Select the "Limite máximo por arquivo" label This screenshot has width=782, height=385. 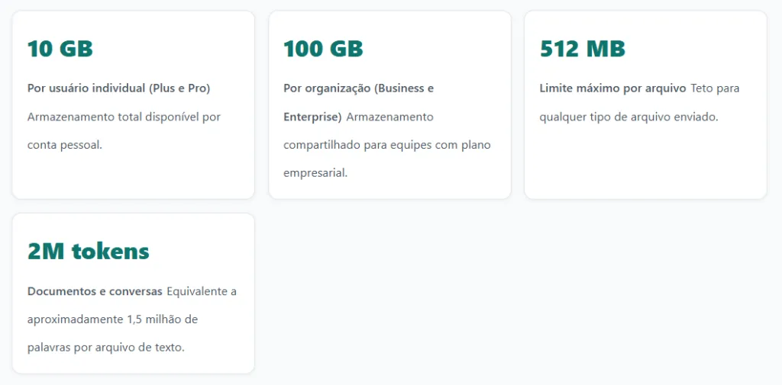coord(612,88)
